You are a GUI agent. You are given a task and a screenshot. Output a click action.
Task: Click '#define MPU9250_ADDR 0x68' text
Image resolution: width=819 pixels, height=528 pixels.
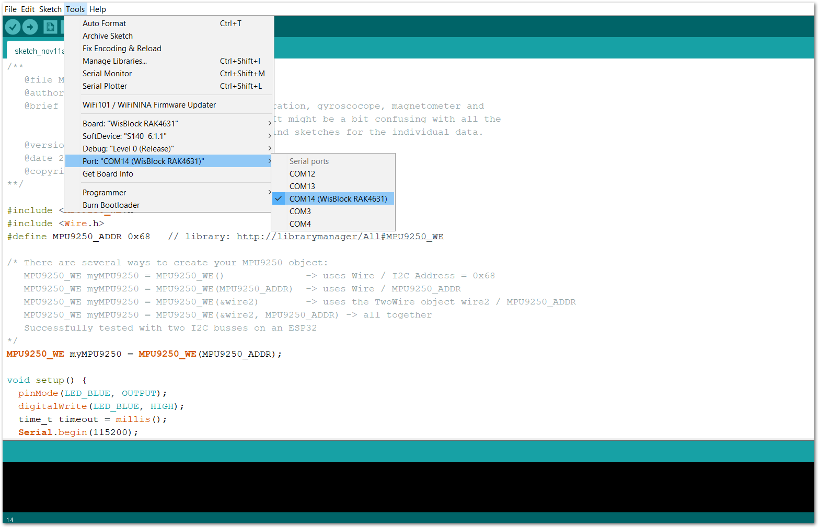point(78,237)
